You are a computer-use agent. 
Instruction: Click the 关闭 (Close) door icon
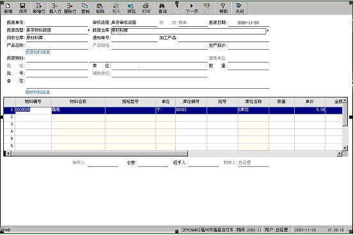tap(239, 8)
